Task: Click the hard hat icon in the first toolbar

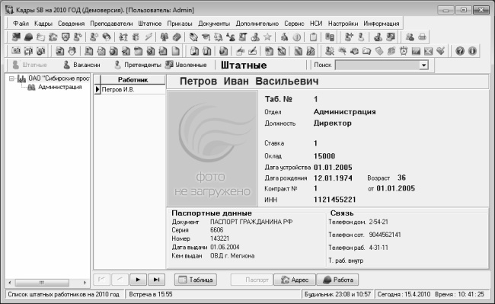Action: click(x=28, y=37)
